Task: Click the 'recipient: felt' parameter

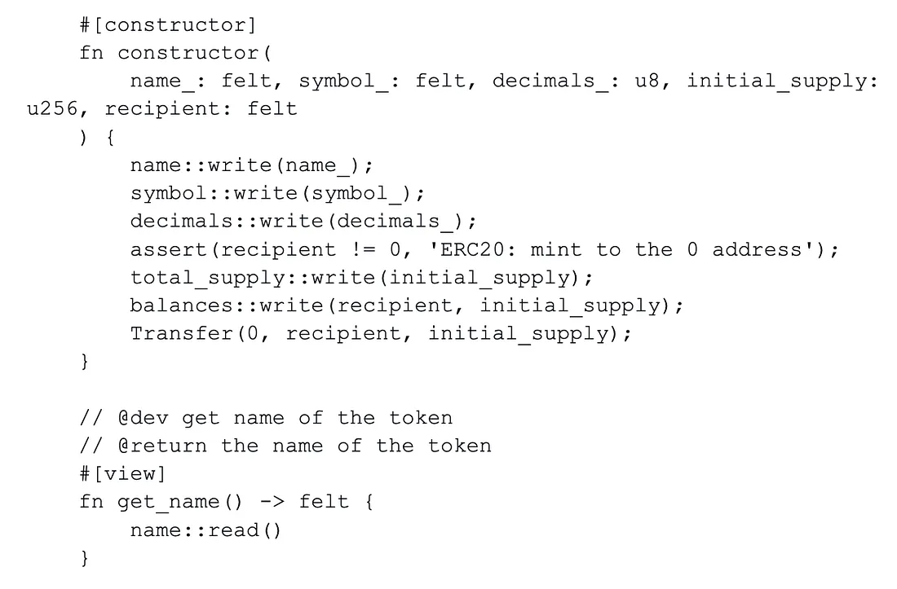Action: pos(201,108)
